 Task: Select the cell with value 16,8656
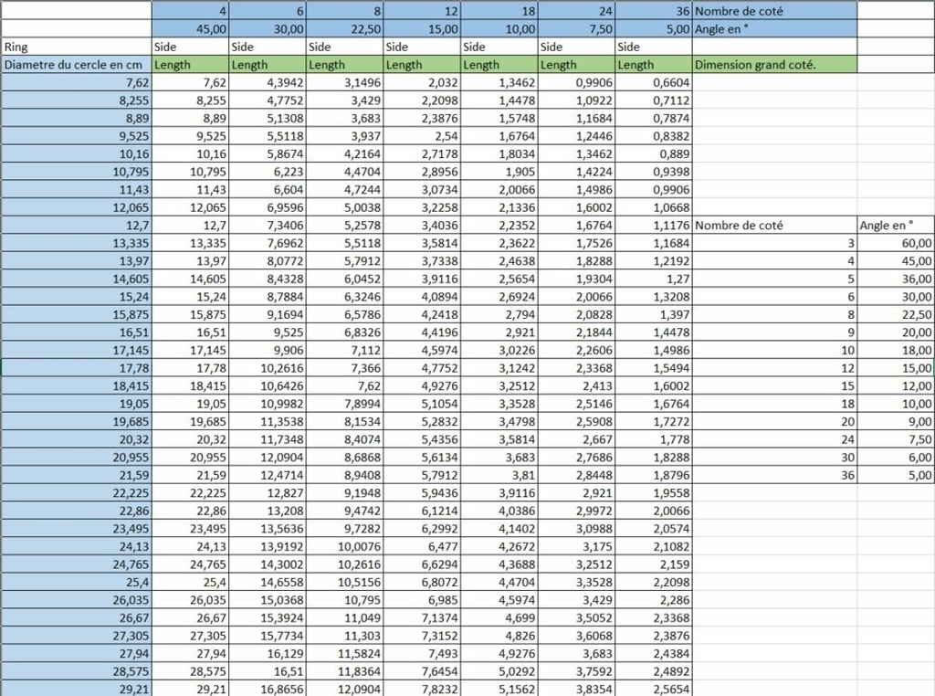268,689
